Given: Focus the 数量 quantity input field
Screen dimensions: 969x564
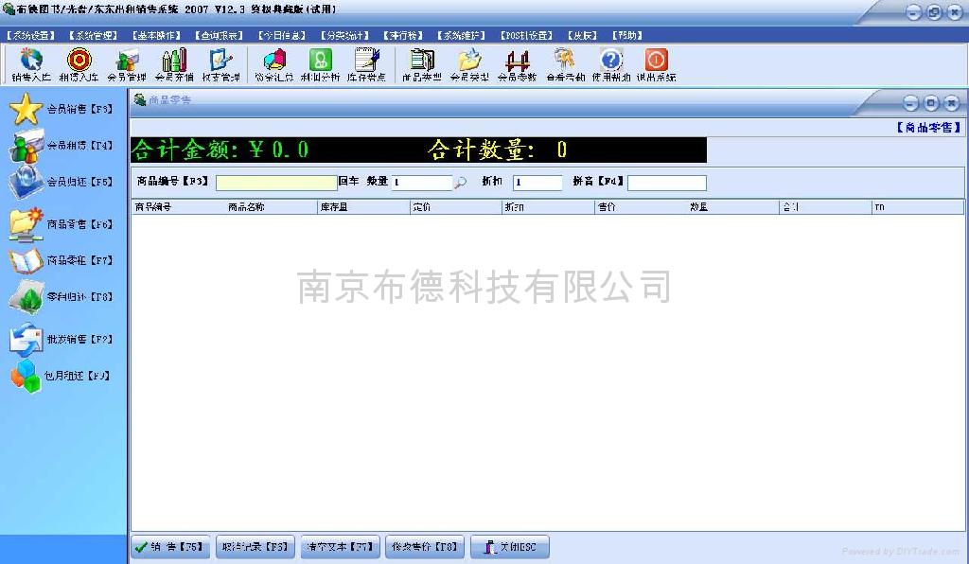Looking at the screenshot, I should 421,183.
